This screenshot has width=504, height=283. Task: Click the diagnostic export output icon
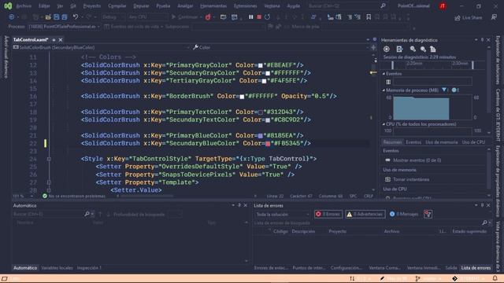click(399, 49)
